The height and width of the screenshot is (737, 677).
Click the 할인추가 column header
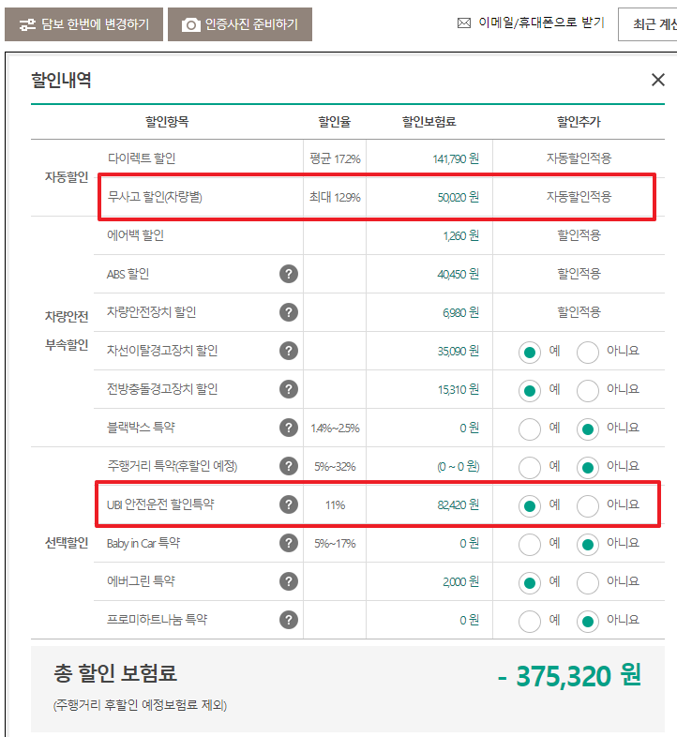(x=579, y=122)
